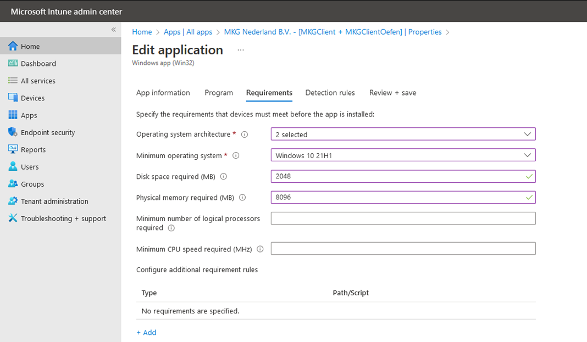Show info for Minimum CPU speed required
The image size is (587, 342).
(x=260, y=249)
